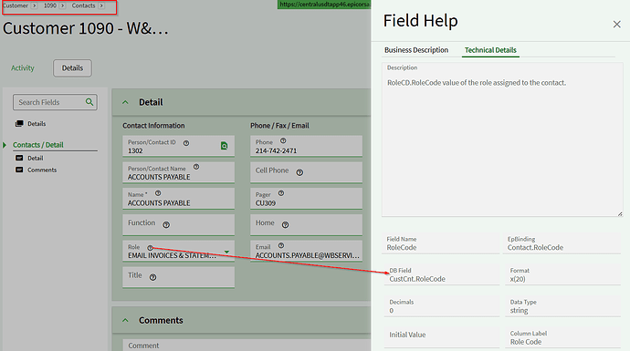This screenshot has height=351, width=630.
Task: Click the Cell Phone input field
Action: 306,172
